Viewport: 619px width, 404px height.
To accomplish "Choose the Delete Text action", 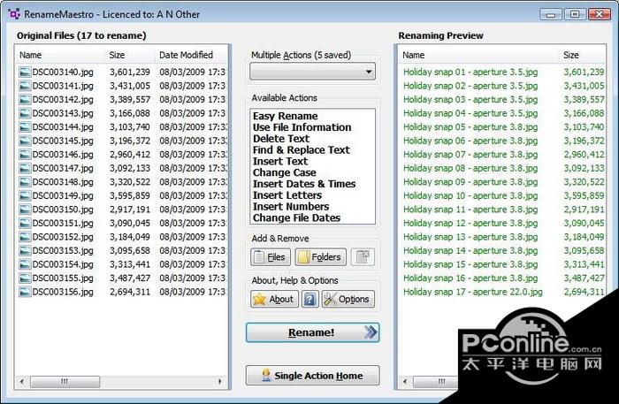I will pos(281,139).
